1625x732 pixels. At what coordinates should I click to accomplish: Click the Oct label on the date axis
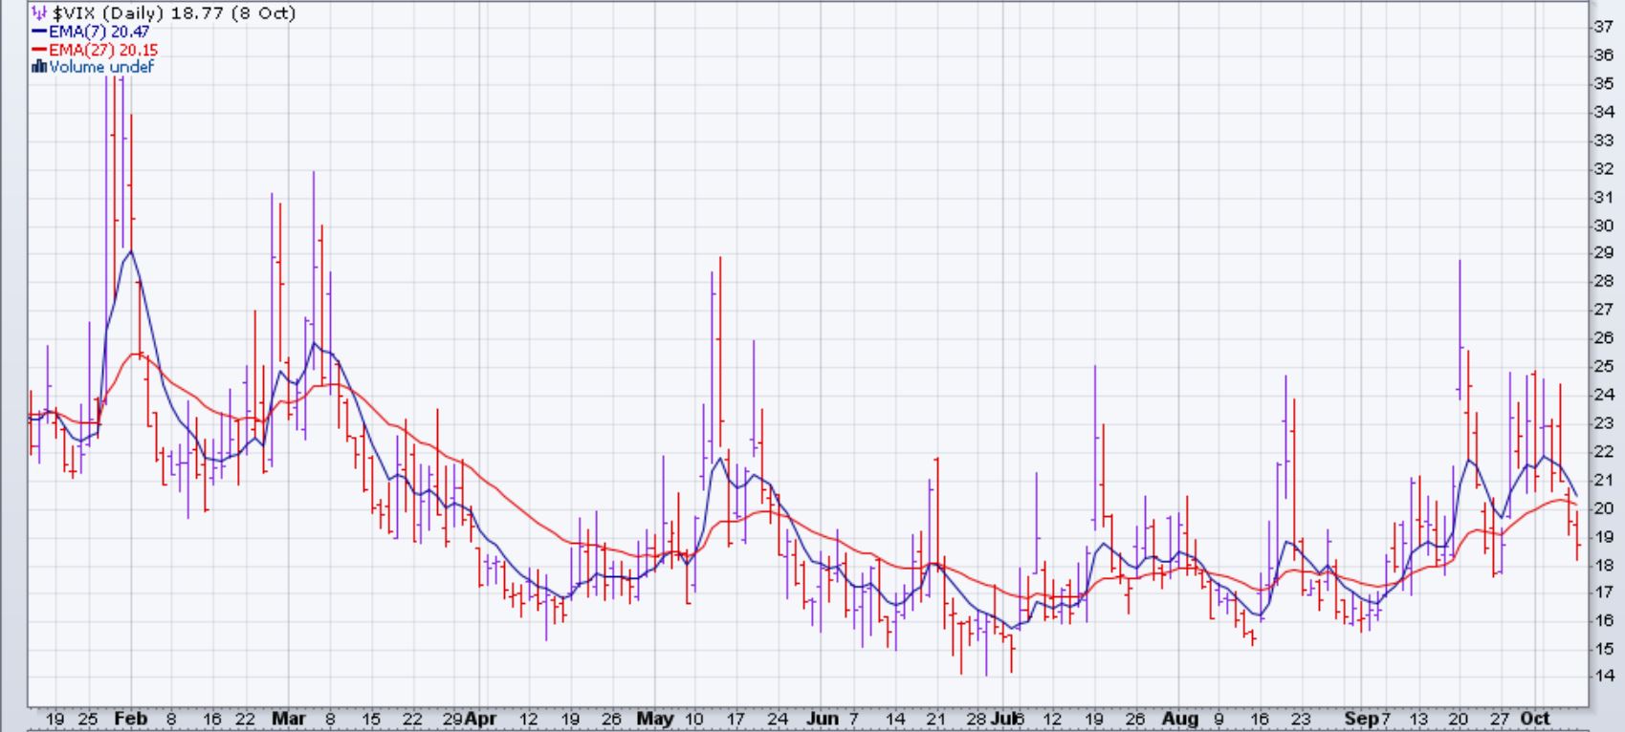coord(1535,719)
